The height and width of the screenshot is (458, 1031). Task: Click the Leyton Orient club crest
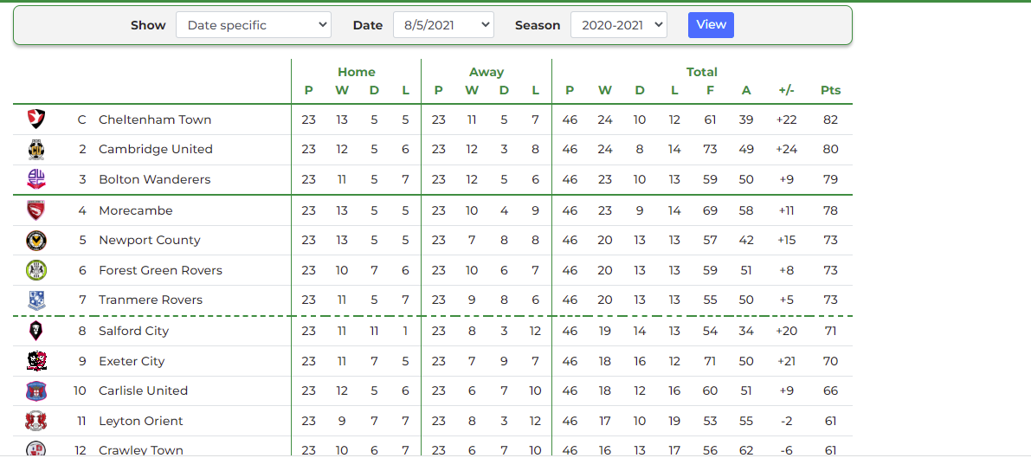coord(35,421)
